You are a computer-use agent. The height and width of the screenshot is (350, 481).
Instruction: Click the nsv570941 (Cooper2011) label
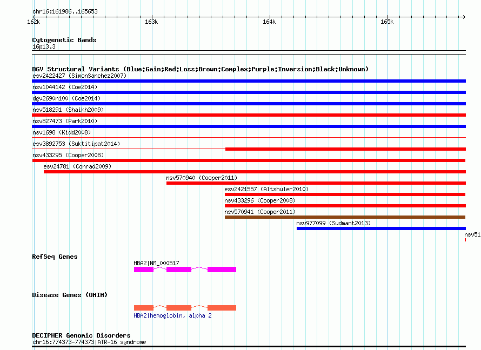[260, 212]
